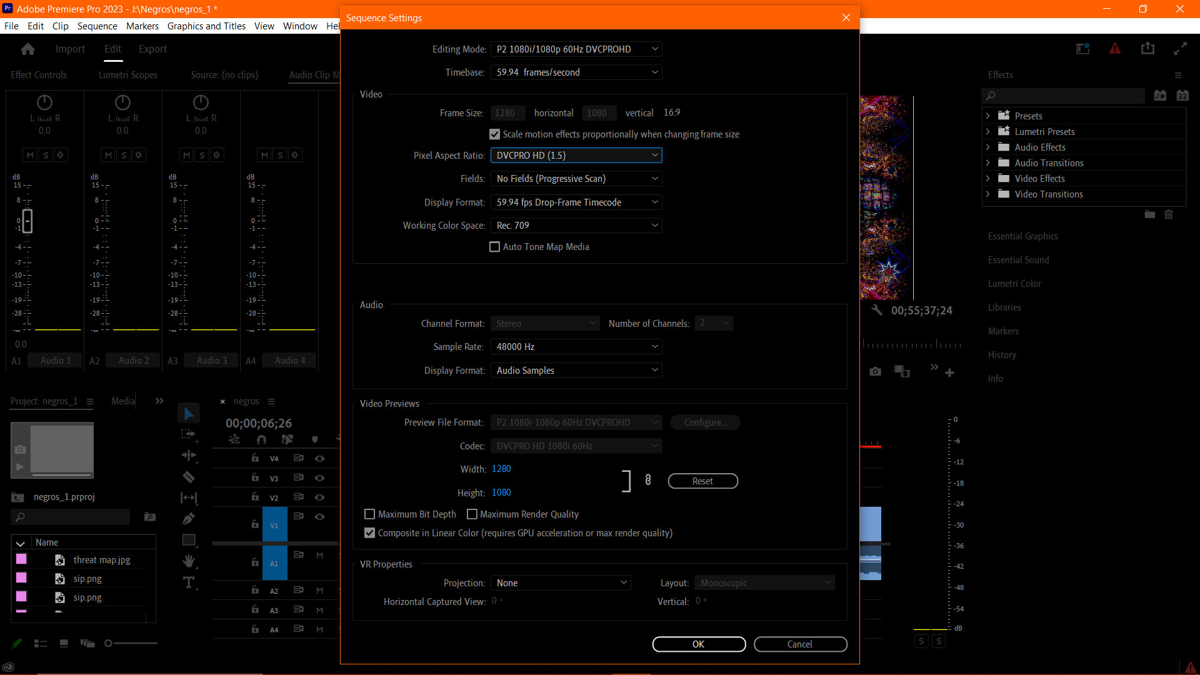Click the Reset button for preview size

(702, 481)
